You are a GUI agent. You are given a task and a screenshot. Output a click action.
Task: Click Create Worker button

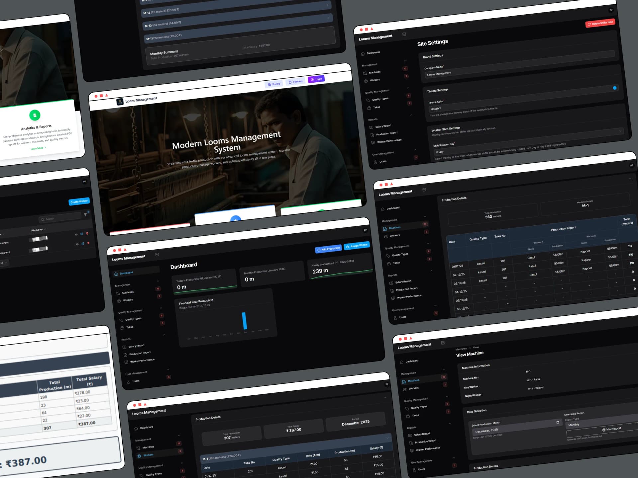click(x=79, y=201)
